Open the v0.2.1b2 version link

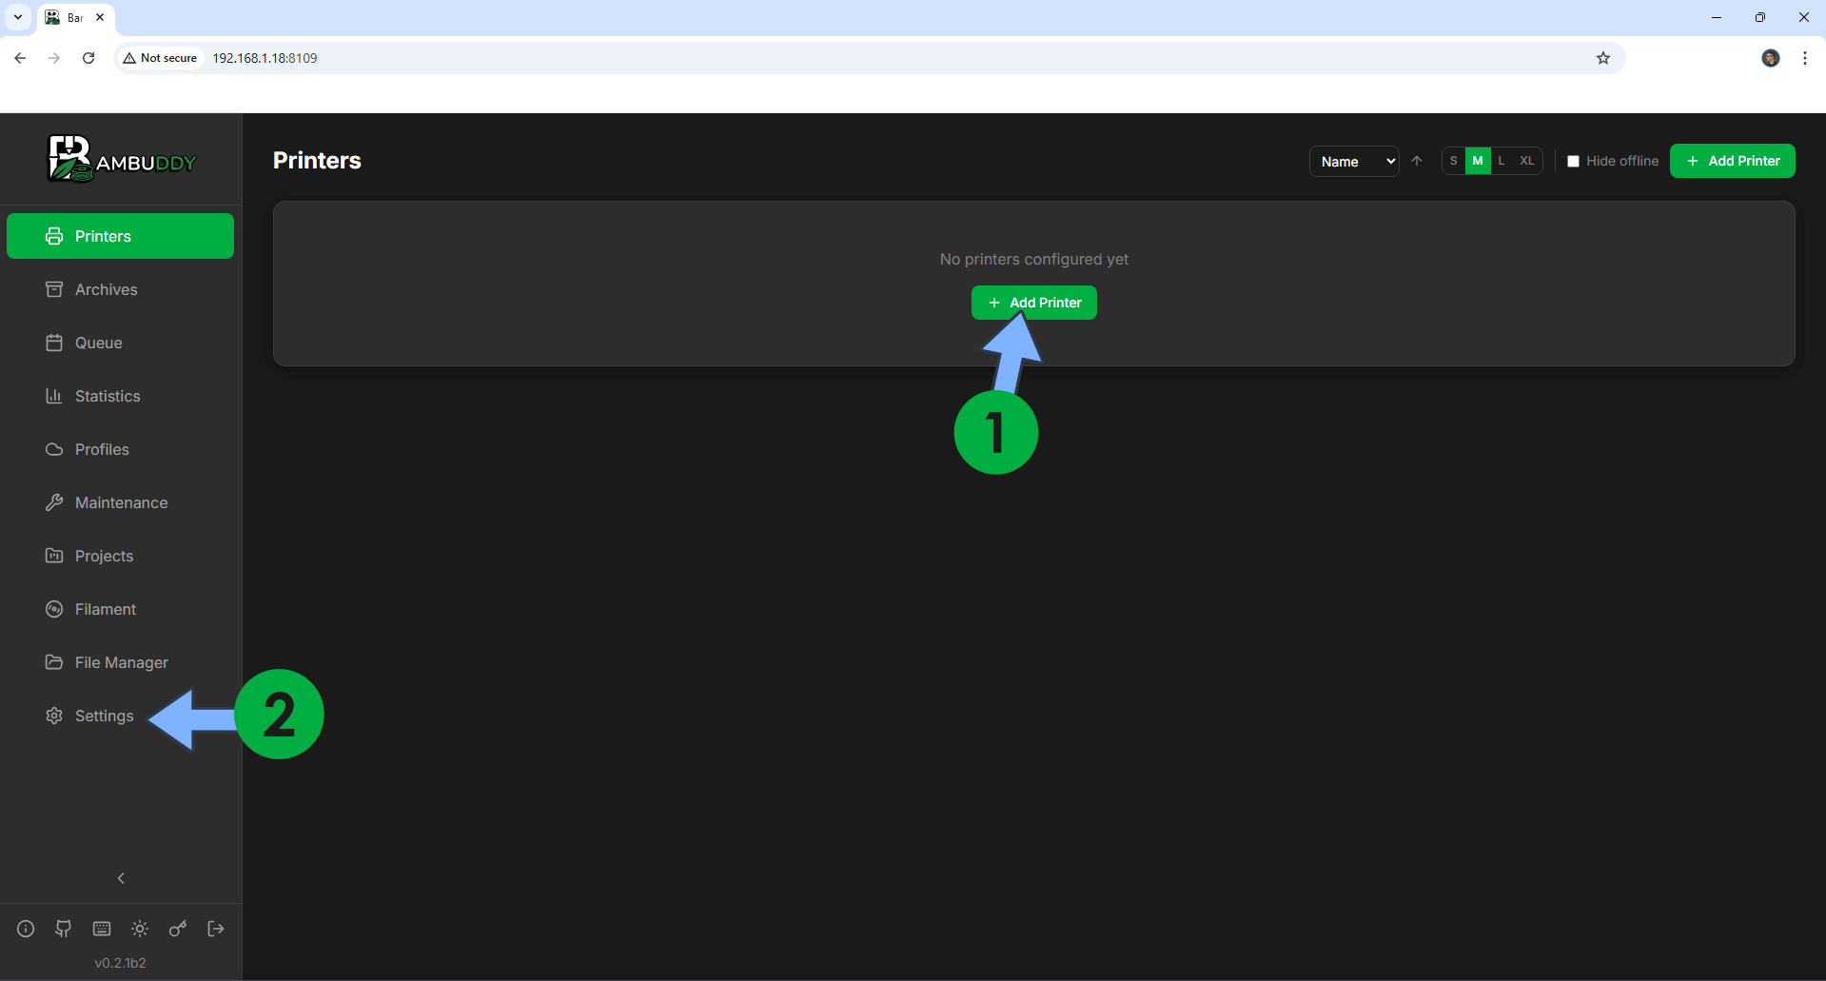(120, 962)
